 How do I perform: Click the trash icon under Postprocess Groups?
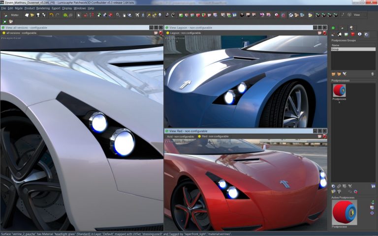(x=372, y=74)
